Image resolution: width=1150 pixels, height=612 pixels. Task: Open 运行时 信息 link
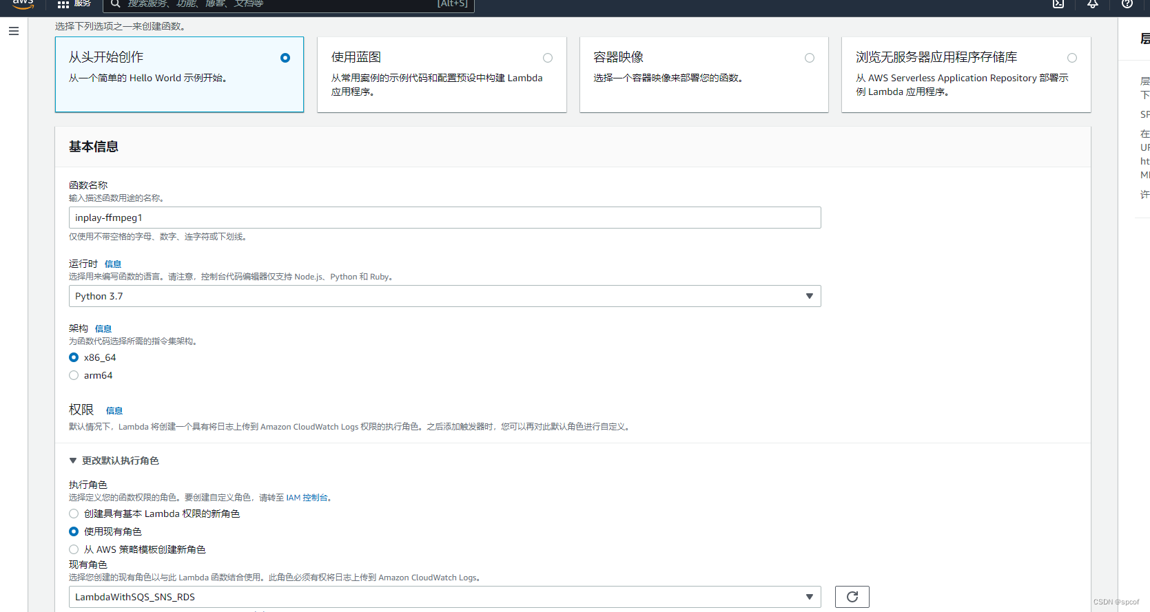tap(113, 264)
